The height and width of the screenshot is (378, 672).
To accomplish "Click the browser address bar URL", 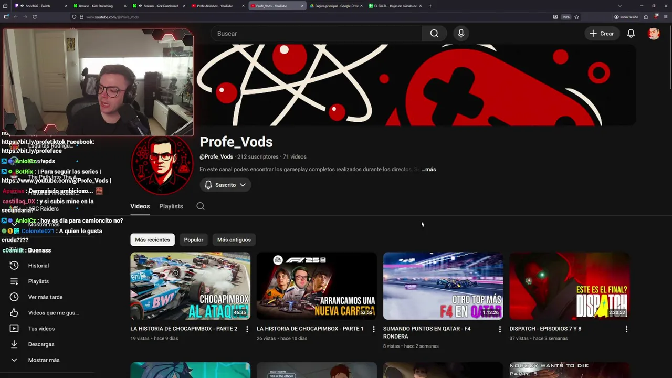I will 112,17.
